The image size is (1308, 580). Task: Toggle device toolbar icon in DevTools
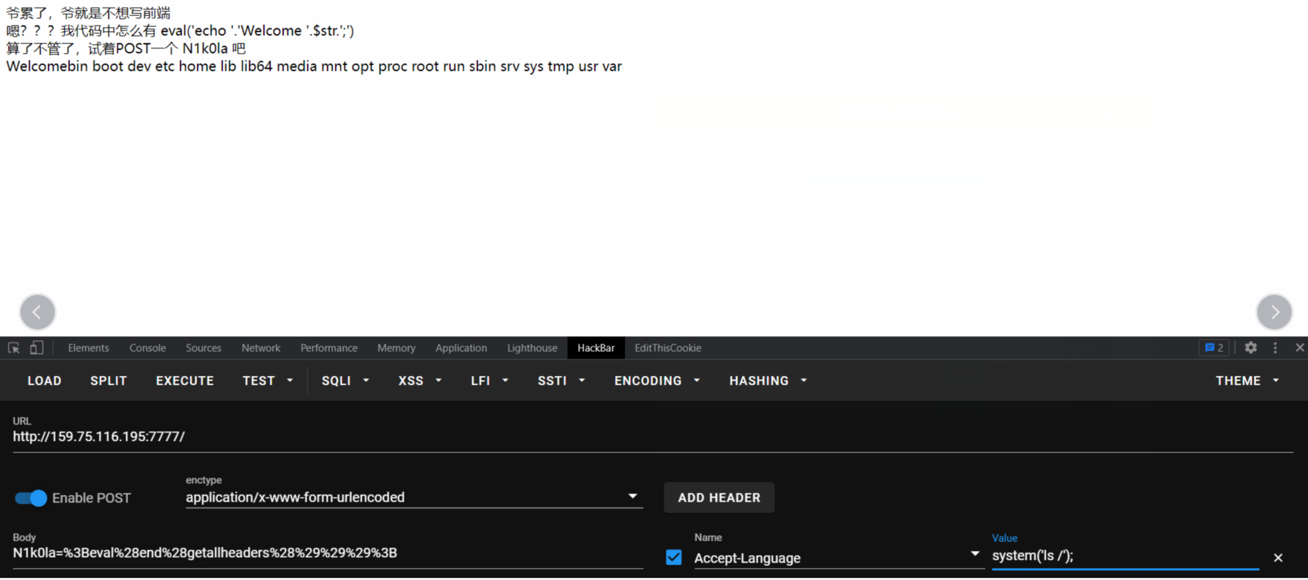pyautogui.click(x=37, y=348)
